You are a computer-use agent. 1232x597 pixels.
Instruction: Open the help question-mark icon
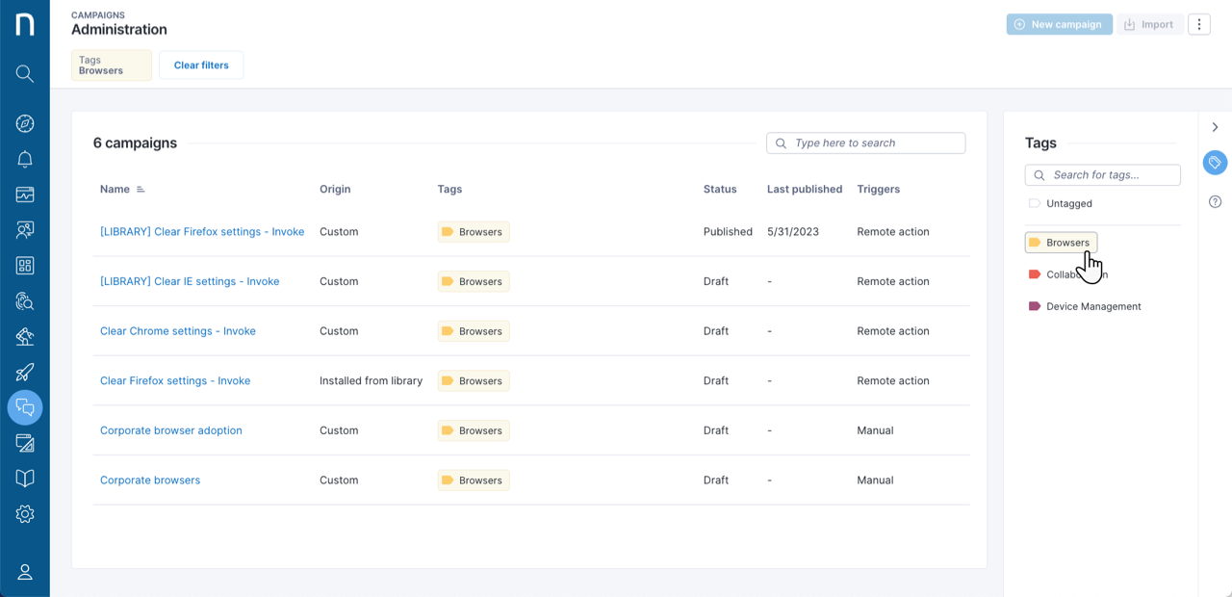pos(1215,201)
